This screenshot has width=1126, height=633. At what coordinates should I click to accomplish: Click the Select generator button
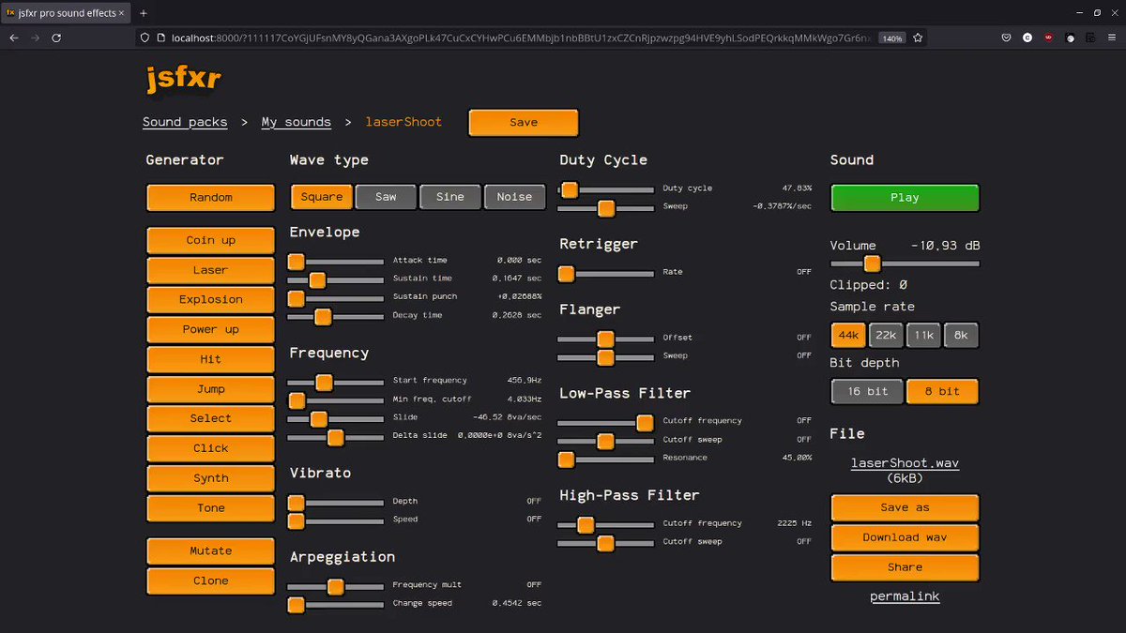(x=211, y=418)
